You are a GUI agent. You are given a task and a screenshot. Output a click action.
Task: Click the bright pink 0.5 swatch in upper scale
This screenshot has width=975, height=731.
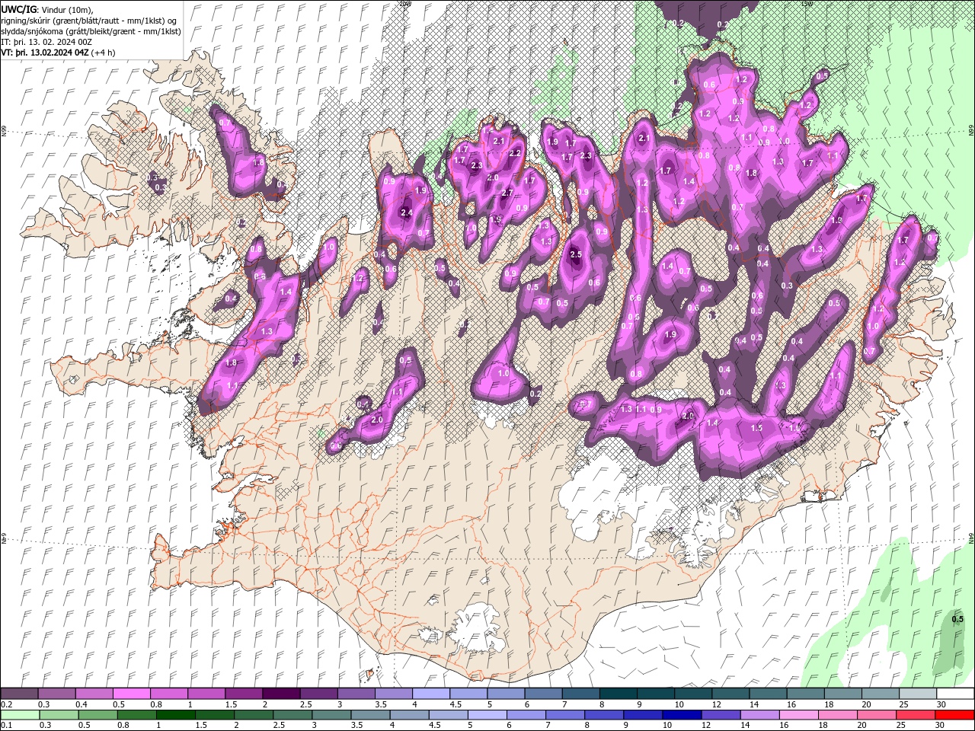click(x=131, y=694)
